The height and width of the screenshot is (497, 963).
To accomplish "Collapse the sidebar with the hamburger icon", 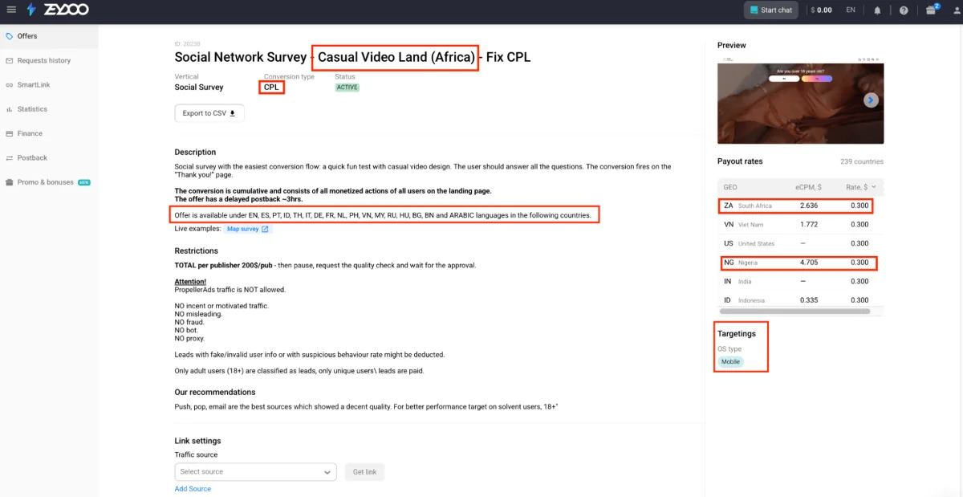I will tap(11, 10).
